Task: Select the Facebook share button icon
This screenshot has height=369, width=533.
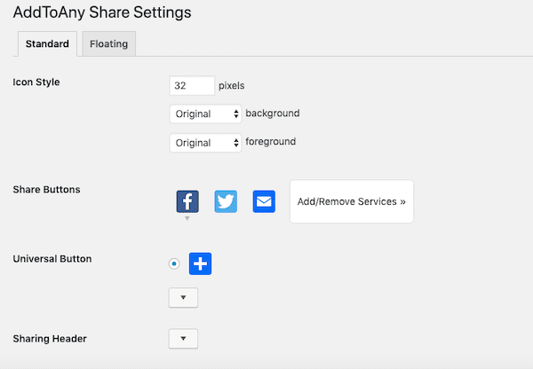Action: tap(187, 201)
